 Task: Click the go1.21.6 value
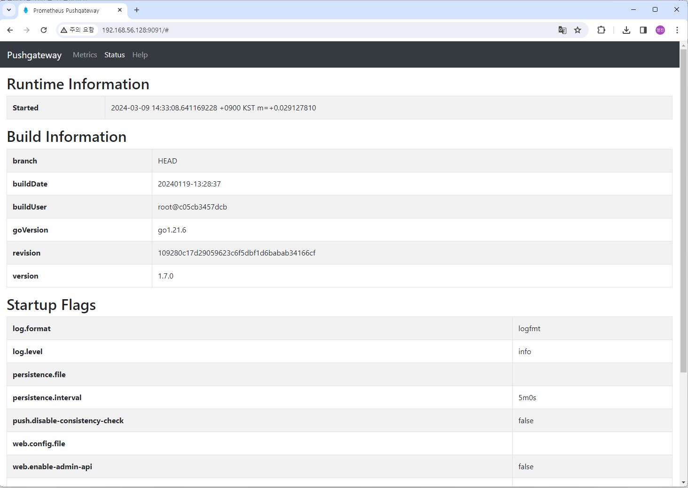tap(172, 230)
